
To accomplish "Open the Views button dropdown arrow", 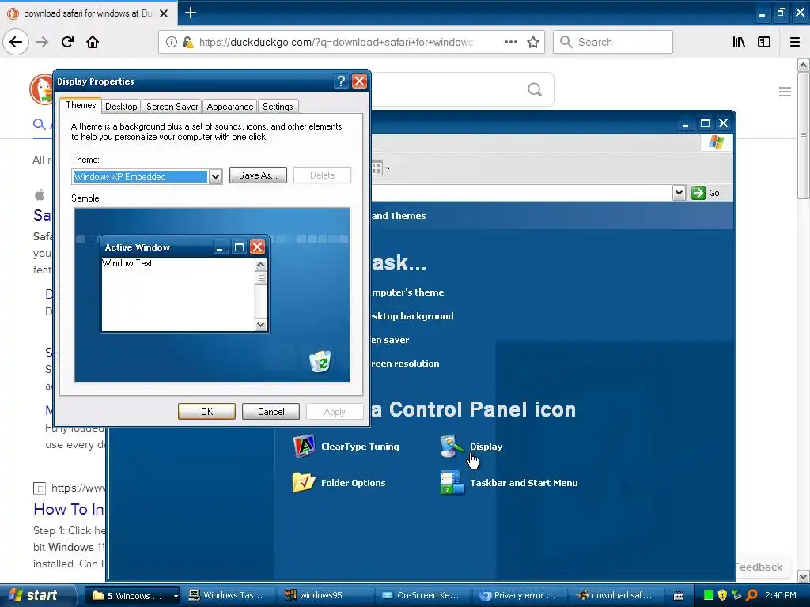I will point(388,168).
